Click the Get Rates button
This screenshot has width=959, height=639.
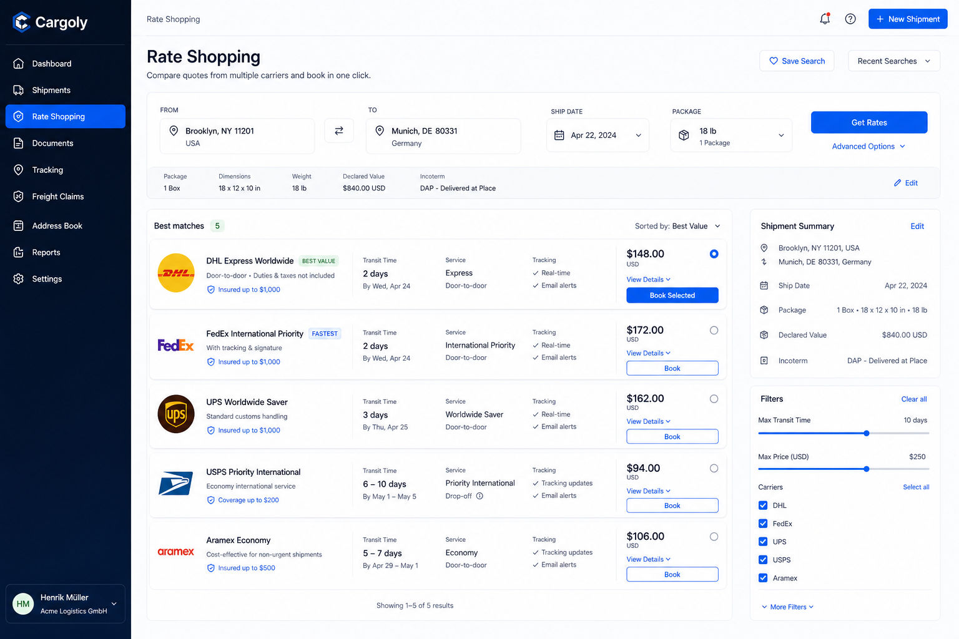coord(869,122)
